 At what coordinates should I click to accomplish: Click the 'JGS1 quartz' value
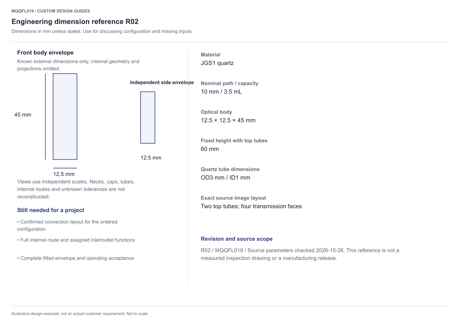click(x=217, y=63)
